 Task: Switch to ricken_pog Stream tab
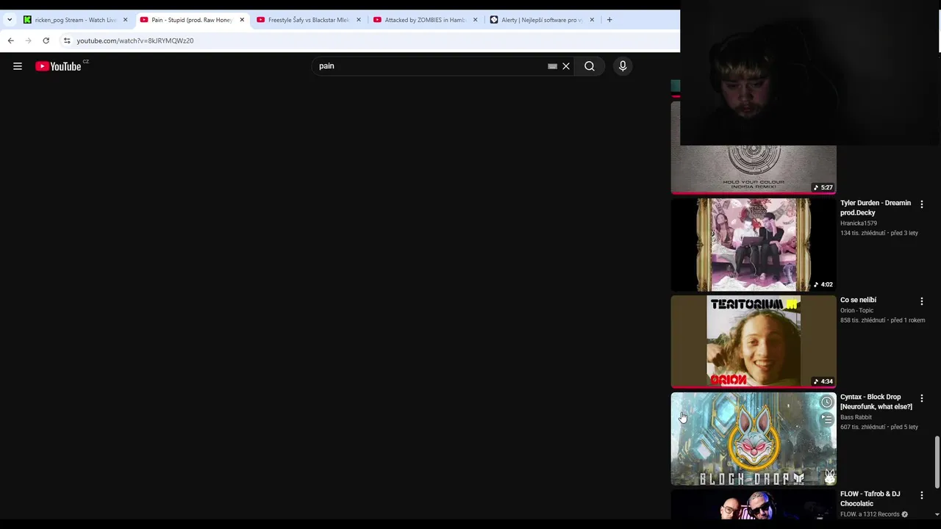(75, 20)
